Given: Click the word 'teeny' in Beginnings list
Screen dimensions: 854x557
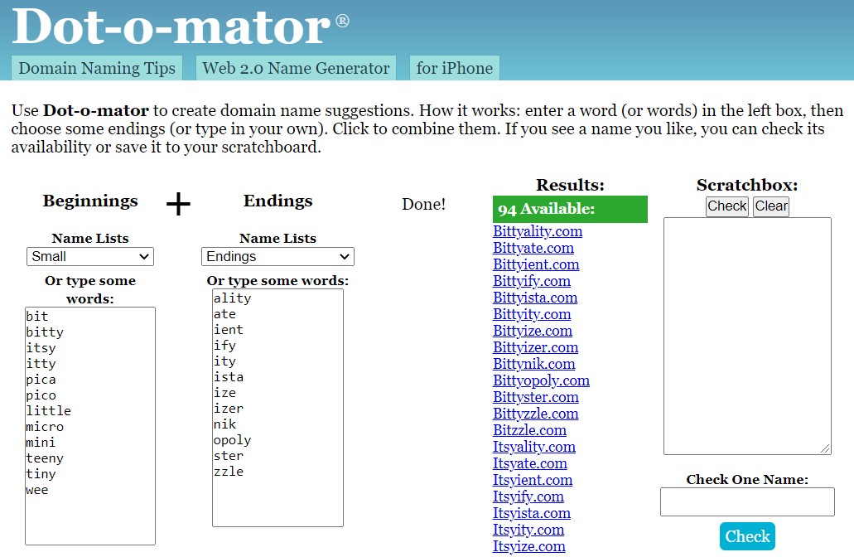Looking at the screenshot, I should 45,459.
